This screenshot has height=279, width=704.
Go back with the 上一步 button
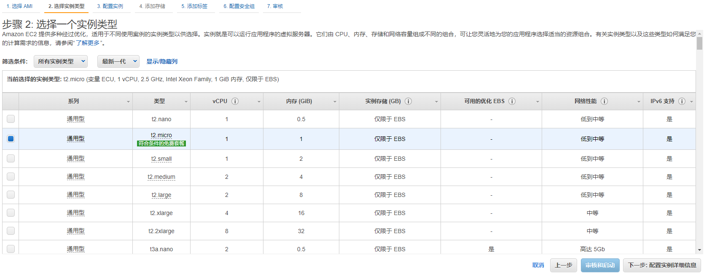pos(564,265)
